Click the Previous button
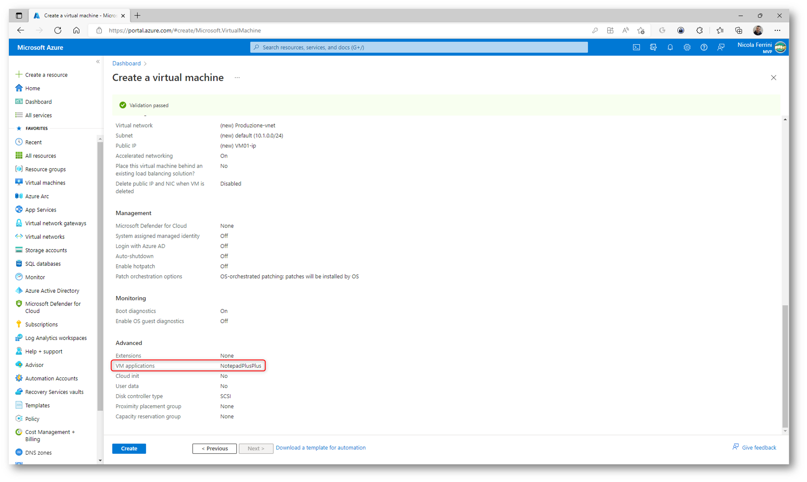 214,448
